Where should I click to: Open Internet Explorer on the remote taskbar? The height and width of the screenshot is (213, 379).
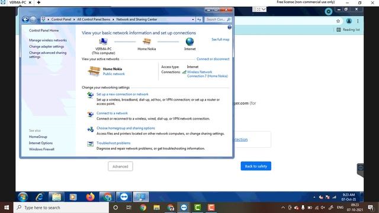(40, 197)
